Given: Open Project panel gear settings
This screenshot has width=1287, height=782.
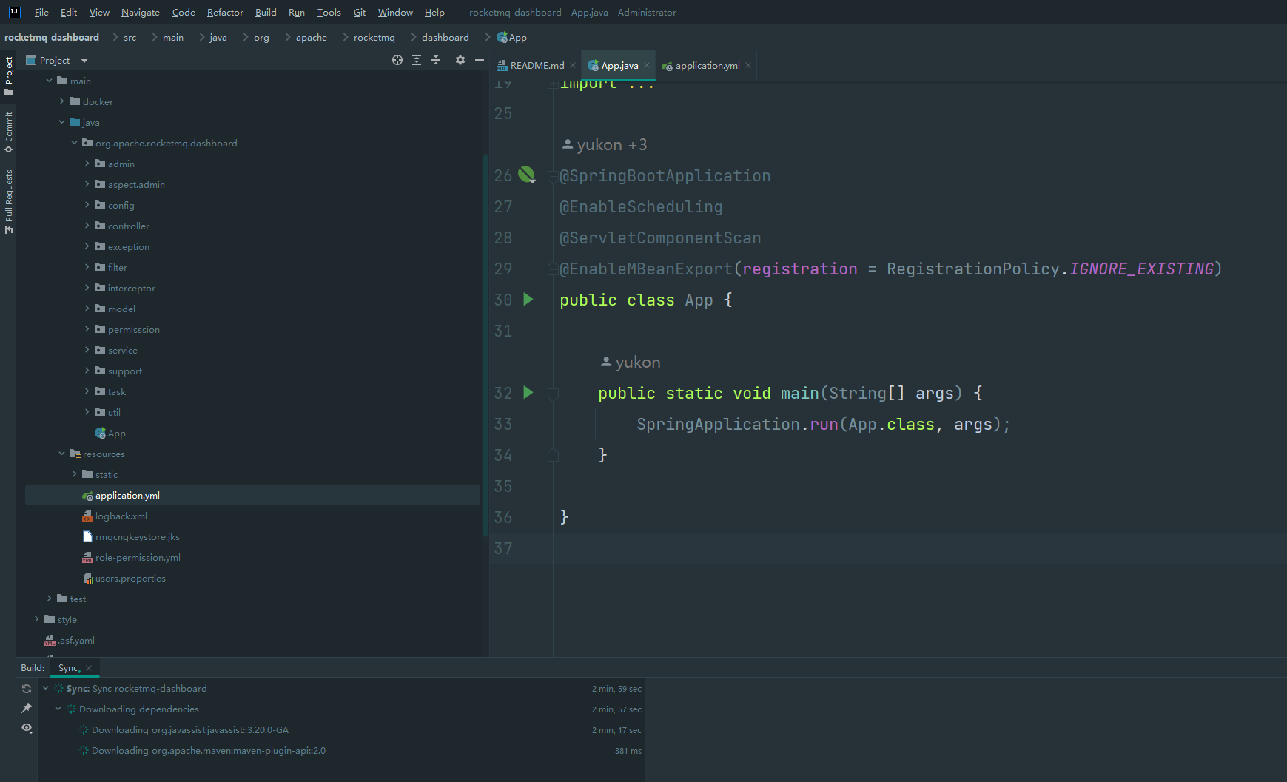Looking at the screenshot, I should (460, 60).
